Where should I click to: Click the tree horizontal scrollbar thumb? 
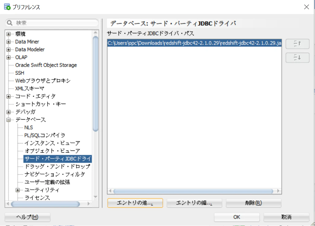[x=45, y=204]
